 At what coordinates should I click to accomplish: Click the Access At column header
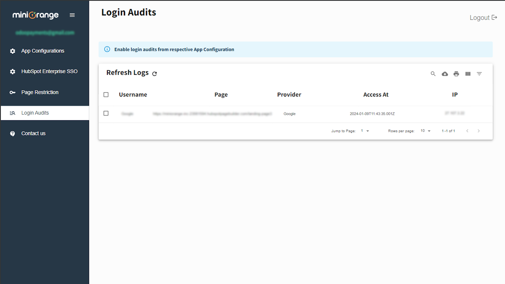tap(376, 94)
